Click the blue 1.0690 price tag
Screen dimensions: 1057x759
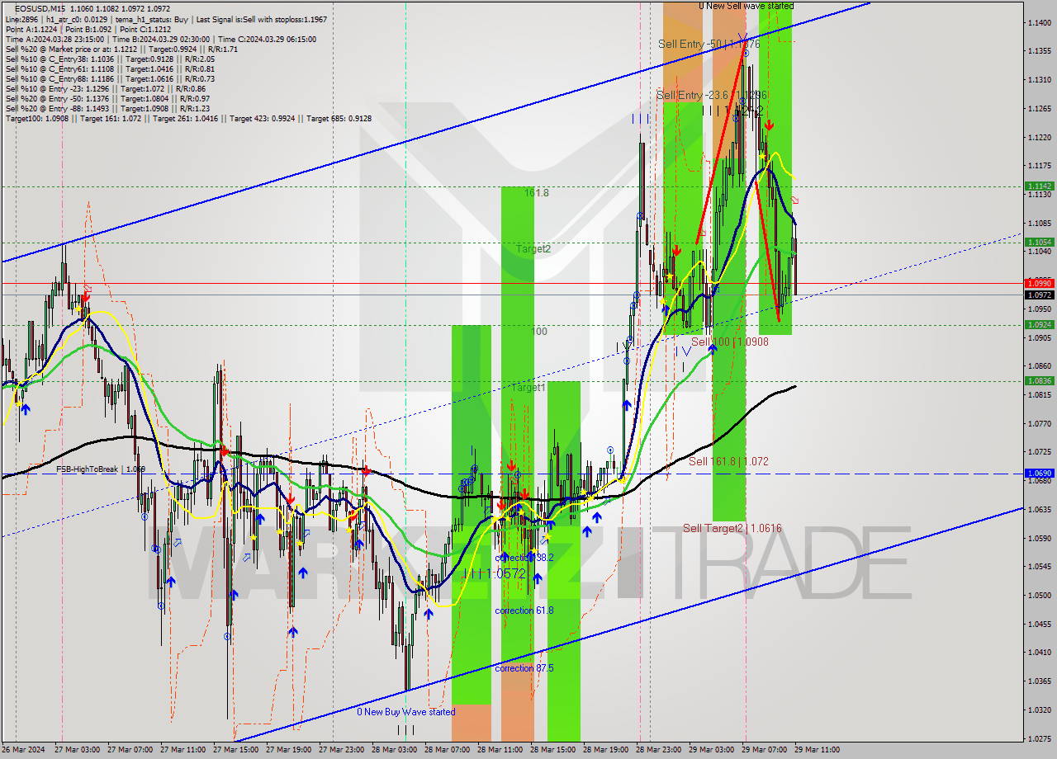[1039, 474]
